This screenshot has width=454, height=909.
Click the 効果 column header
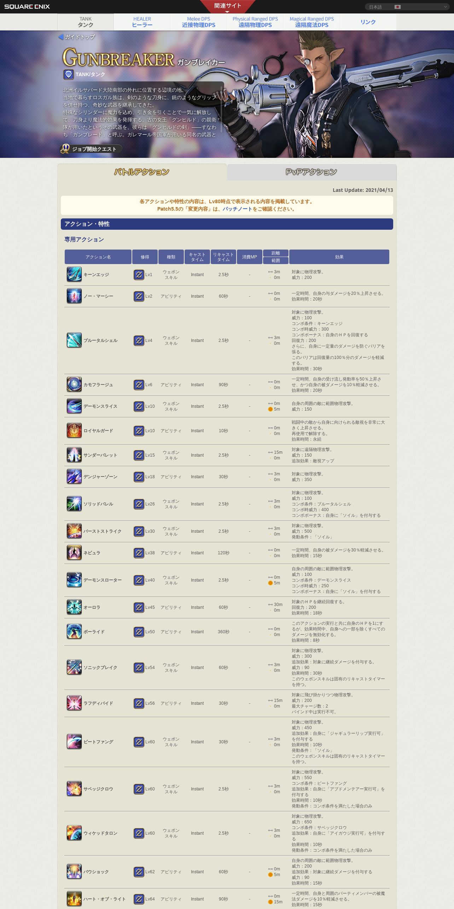339,257
